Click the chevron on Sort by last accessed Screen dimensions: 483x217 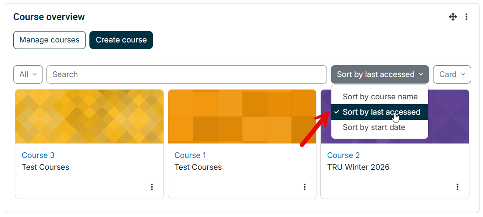(x=421, y=74)
